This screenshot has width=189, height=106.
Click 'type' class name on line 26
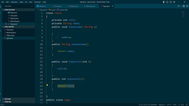tap(67, 100)
